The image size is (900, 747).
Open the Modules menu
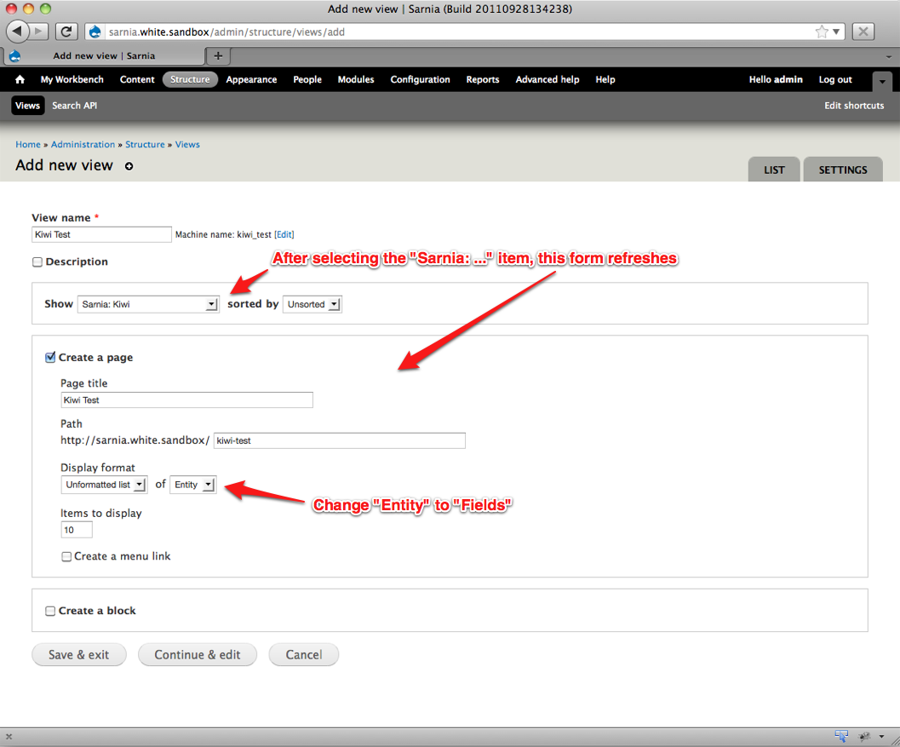[356, 79]
